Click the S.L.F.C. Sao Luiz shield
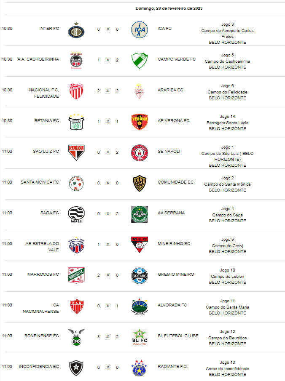The height and width of the screenshot is (381, 285). pyautogui.click(x=76, y=152)
